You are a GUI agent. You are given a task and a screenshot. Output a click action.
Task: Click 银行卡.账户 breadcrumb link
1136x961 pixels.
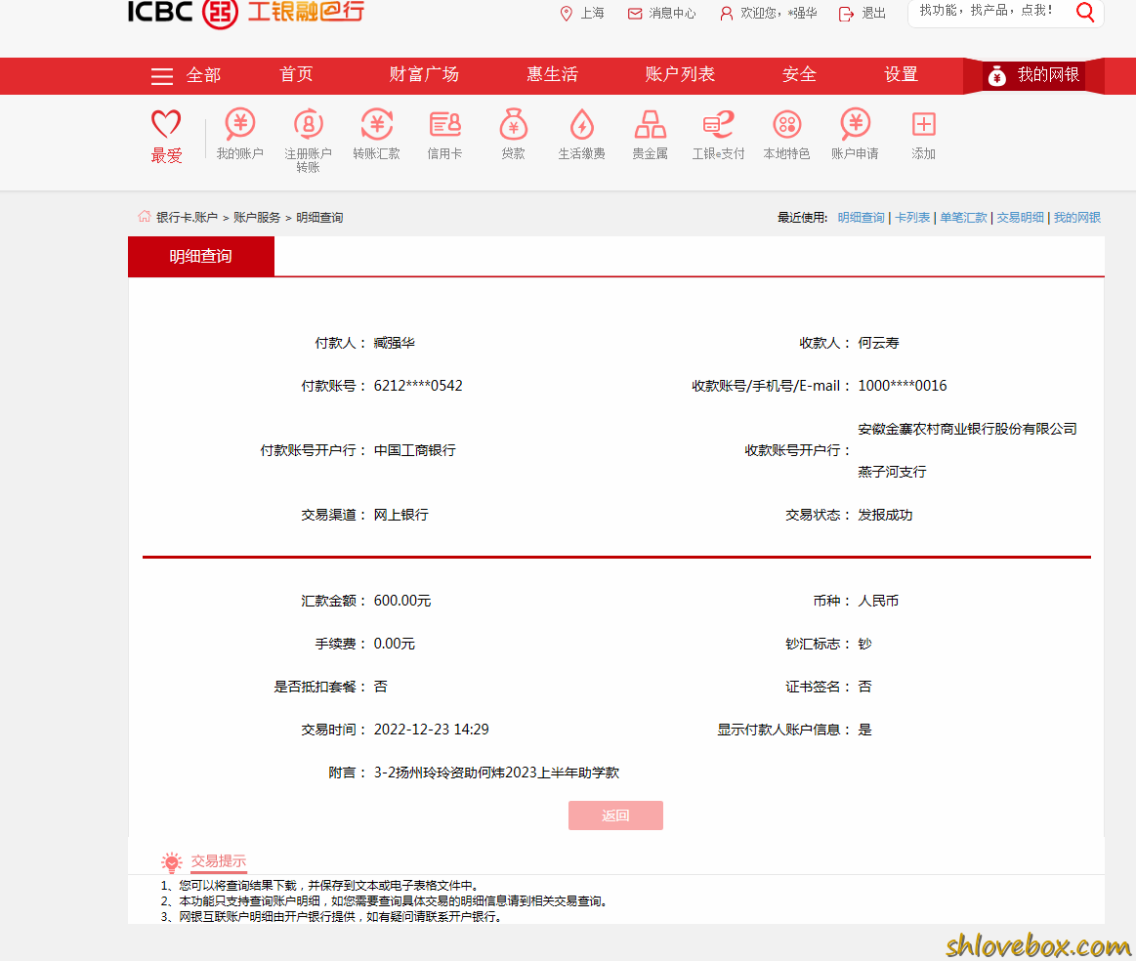click(187, 217)
